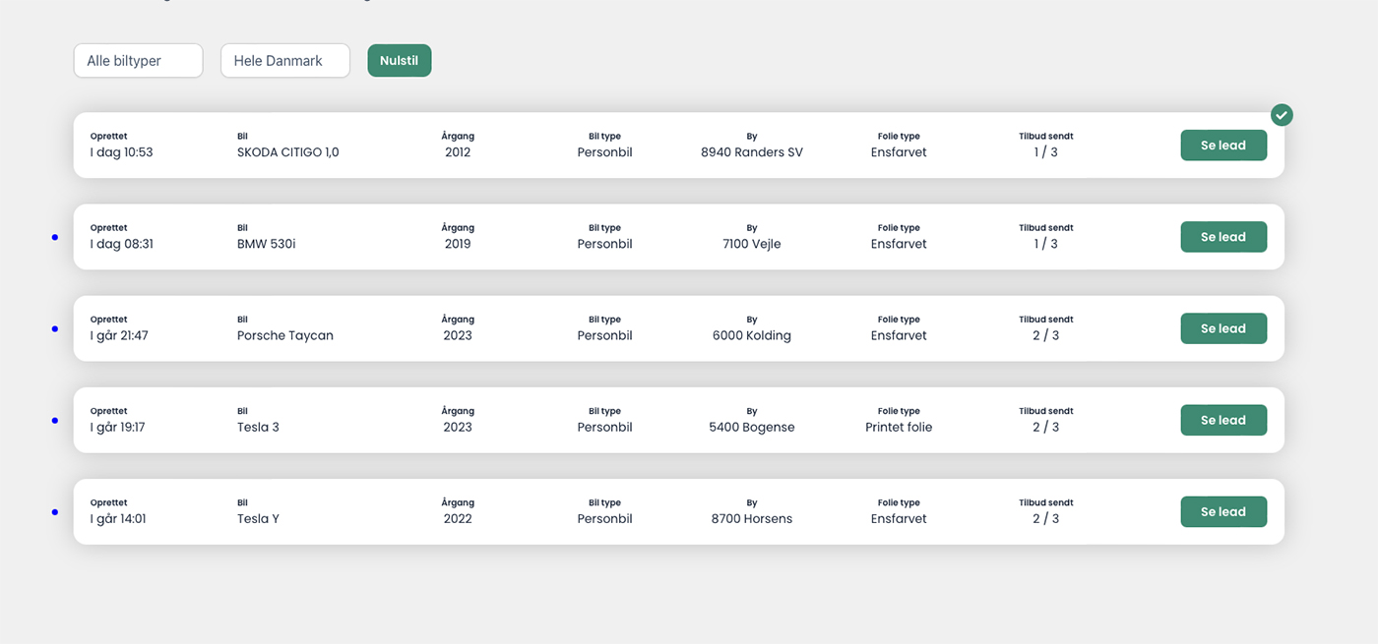The image size is (1378, 644).
Task: Click the 8700 Horsens city text
Action: coord(751,518)
